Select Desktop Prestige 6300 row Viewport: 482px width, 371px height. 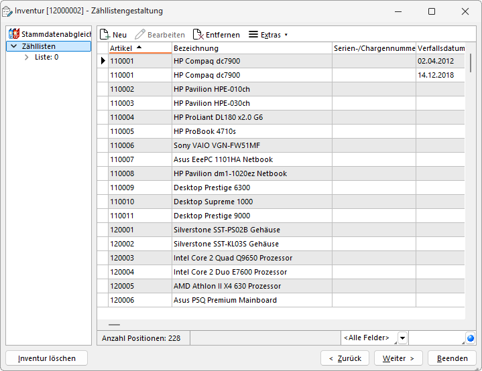point(281,188)
